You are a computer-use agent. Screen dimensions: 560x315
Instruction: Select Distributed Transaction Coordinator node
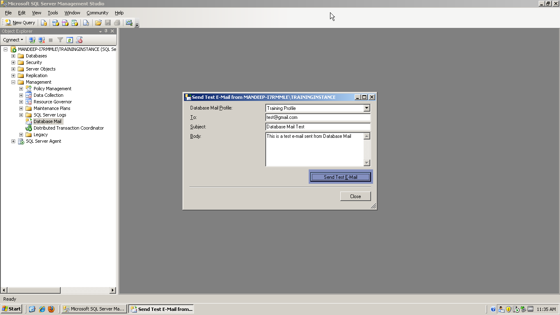click(68, 128)
